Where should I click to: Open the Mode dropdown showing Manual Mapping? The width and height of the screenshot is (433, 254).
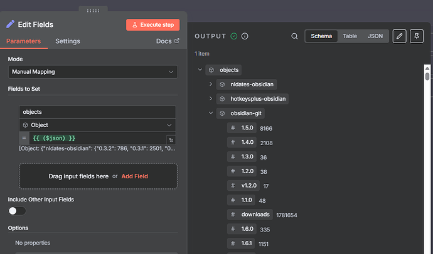click(92, 72)
